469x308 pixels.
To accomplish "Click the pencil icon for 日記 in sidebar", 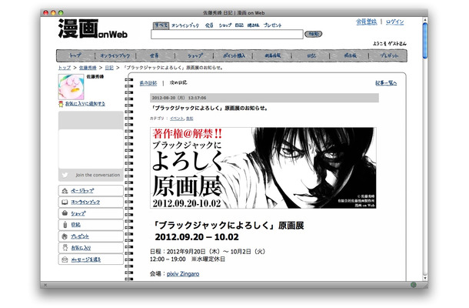I will click(x=65, y=225).
